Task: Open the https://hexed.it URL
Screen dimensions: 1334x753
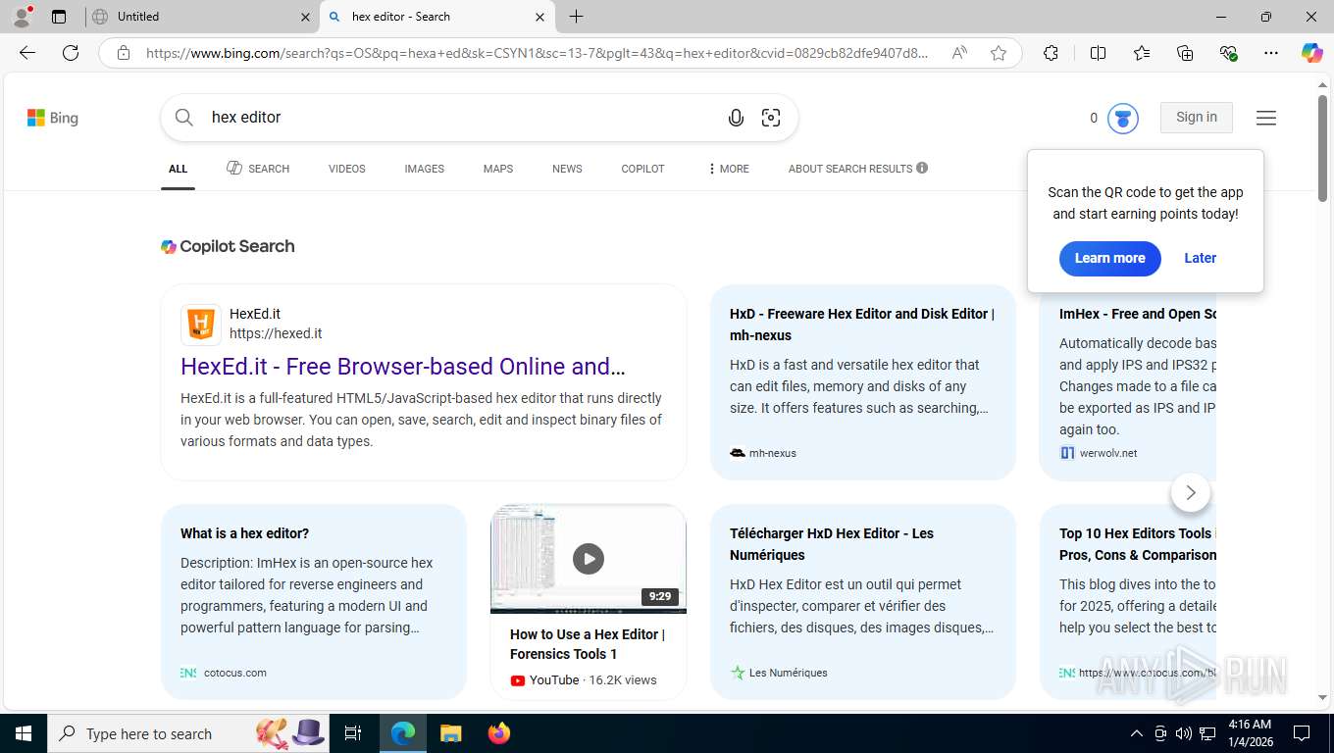Action: [x=276, y=333]
